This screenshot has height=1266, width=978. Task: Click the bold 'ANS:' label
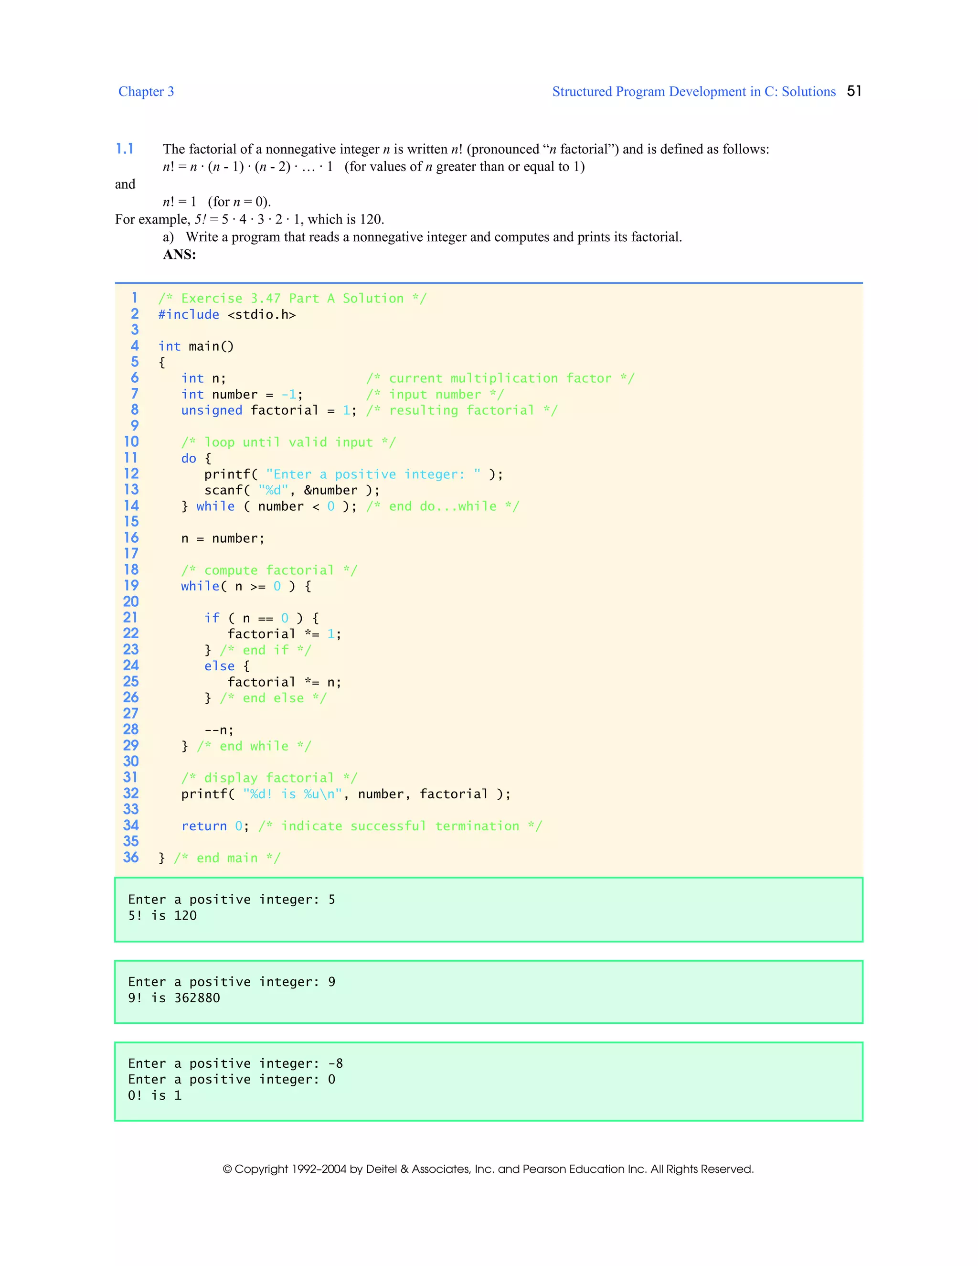coord(179,255)
